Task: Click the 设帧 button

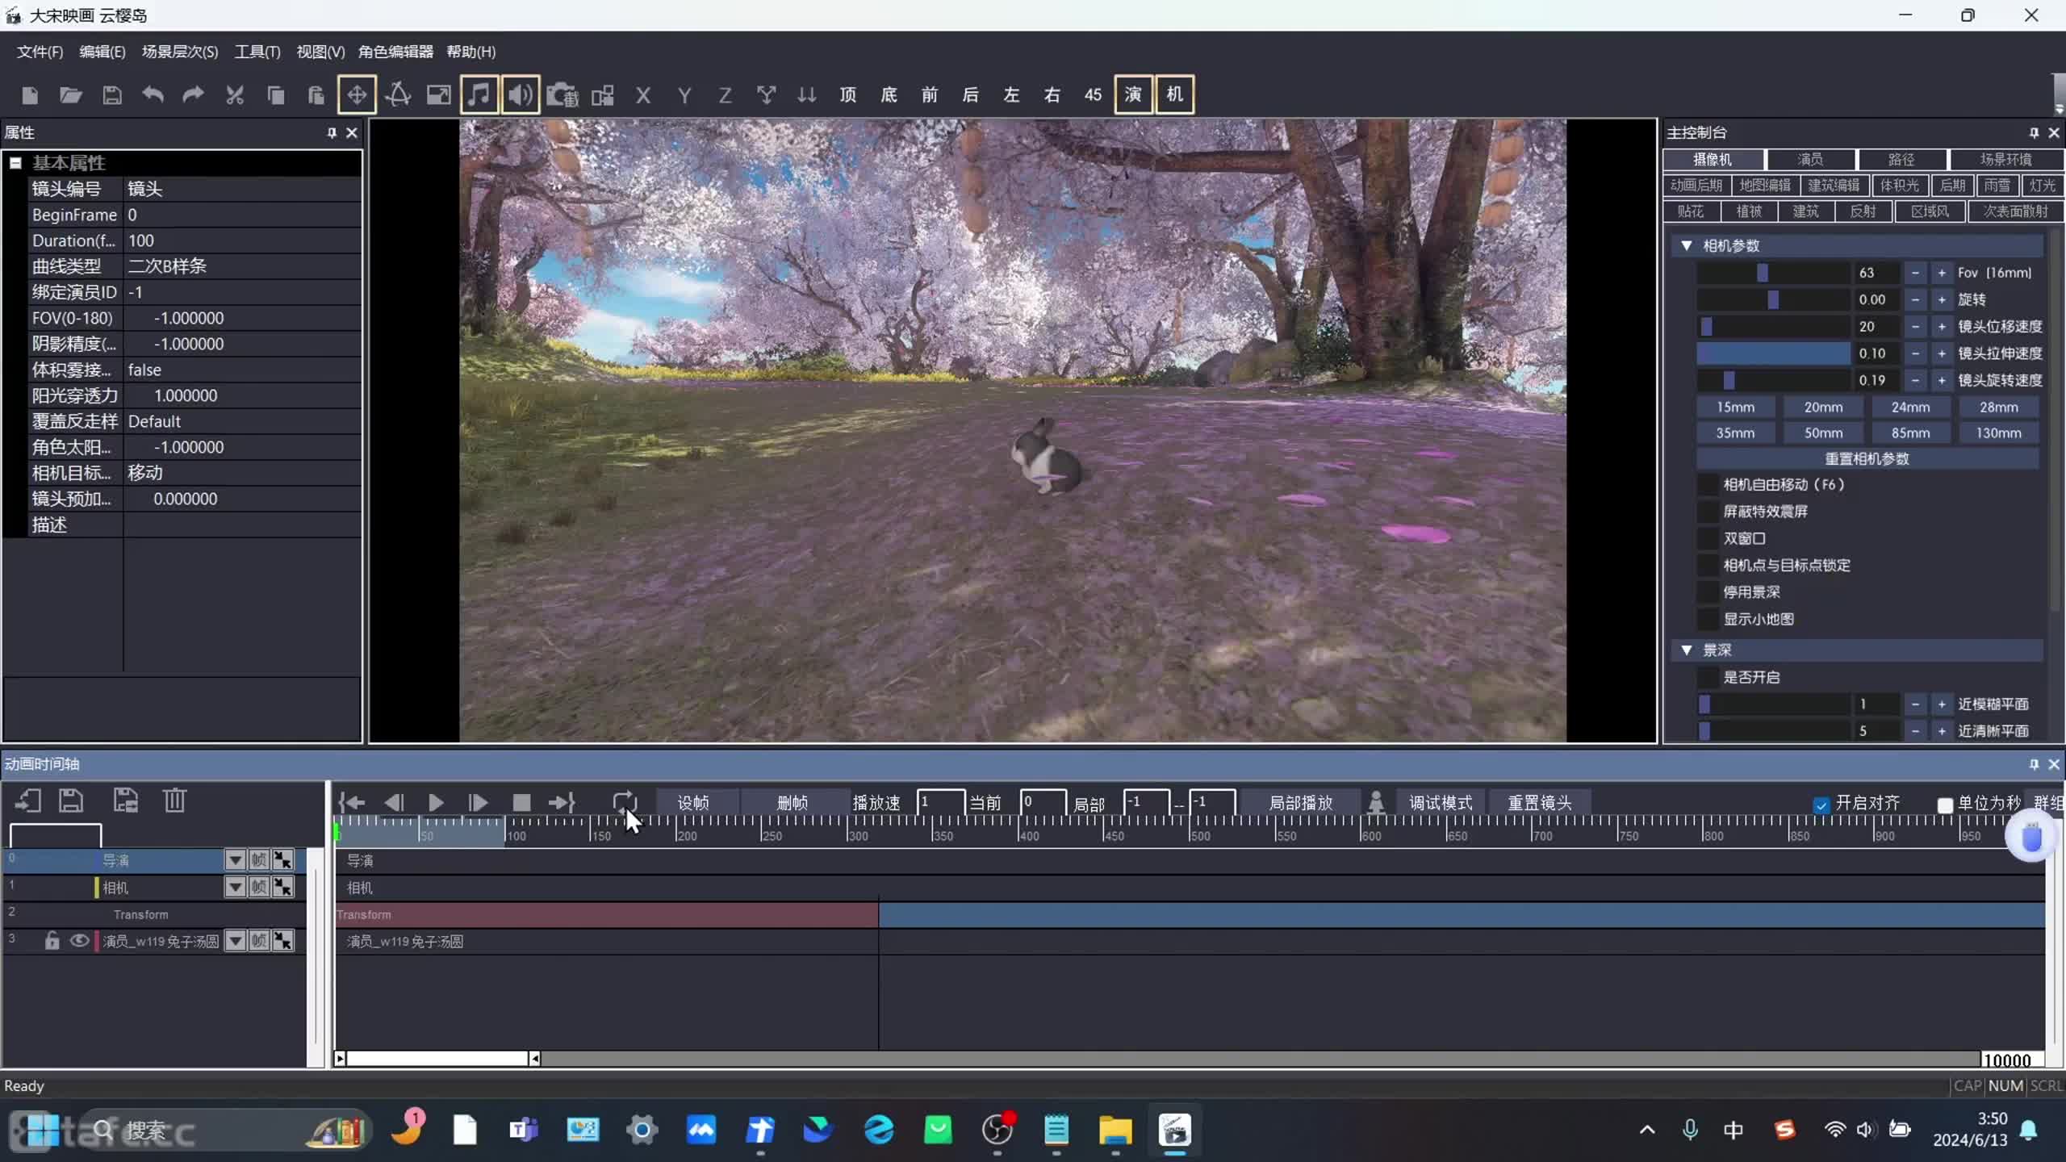Action: [694, 803]
